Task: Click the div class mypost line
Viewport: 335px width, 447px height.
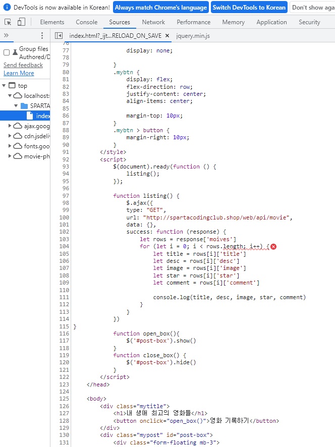Action: (x=156, y=435)
